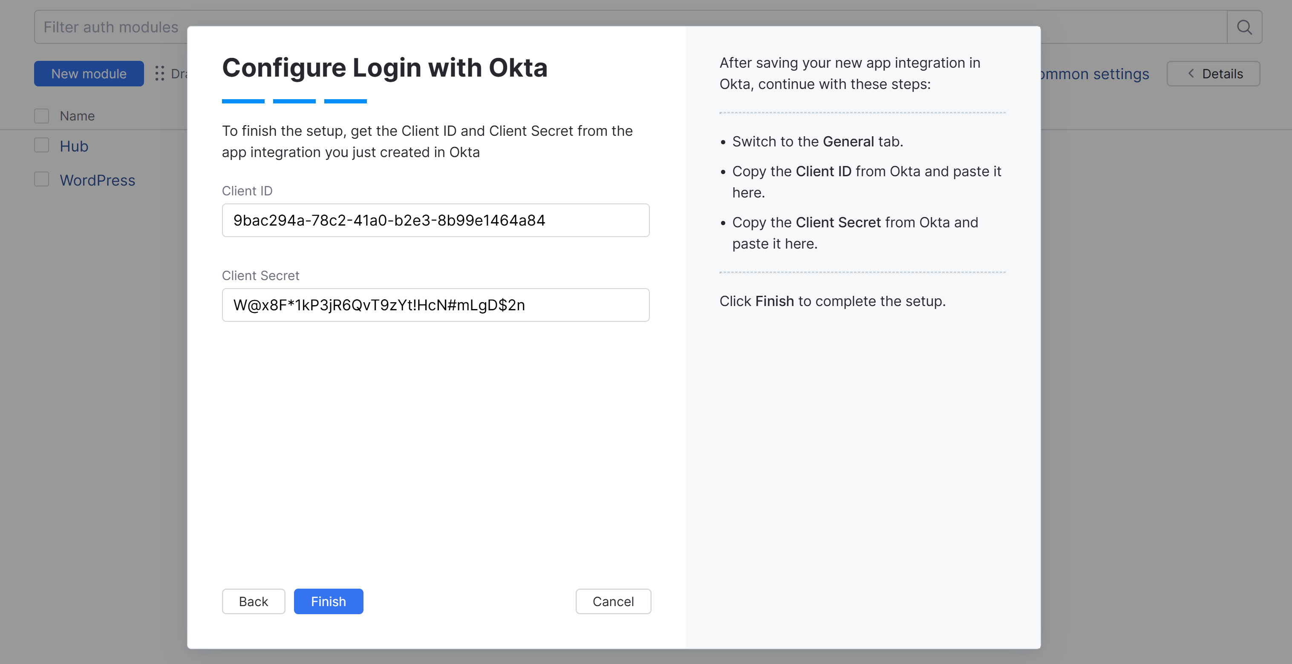Click the drag handle dots icon
This screenshot has height=664, width=1292.
point(159,74)
